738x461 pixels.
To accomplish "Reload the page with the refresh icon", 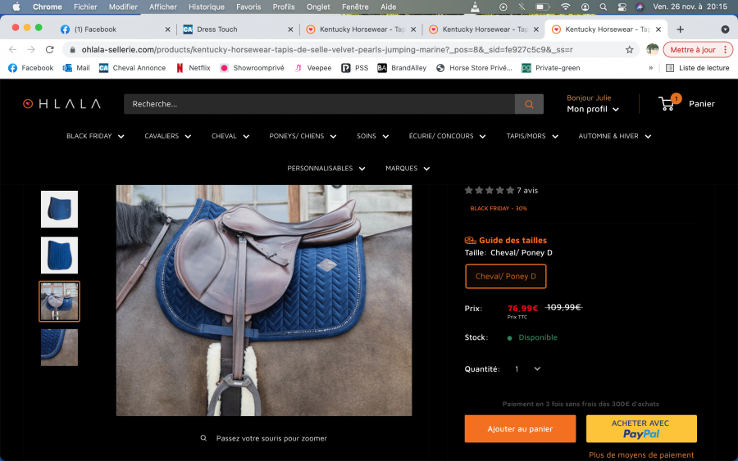I will click(x=49, y=49).
